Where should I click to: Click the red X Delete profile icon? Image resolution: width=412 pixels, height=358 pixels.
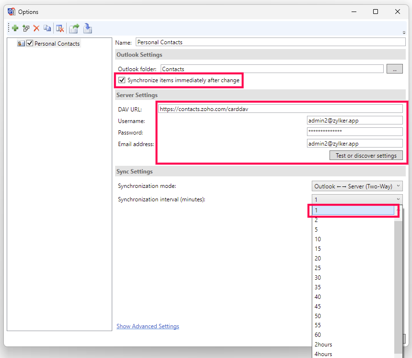(36, 29)
